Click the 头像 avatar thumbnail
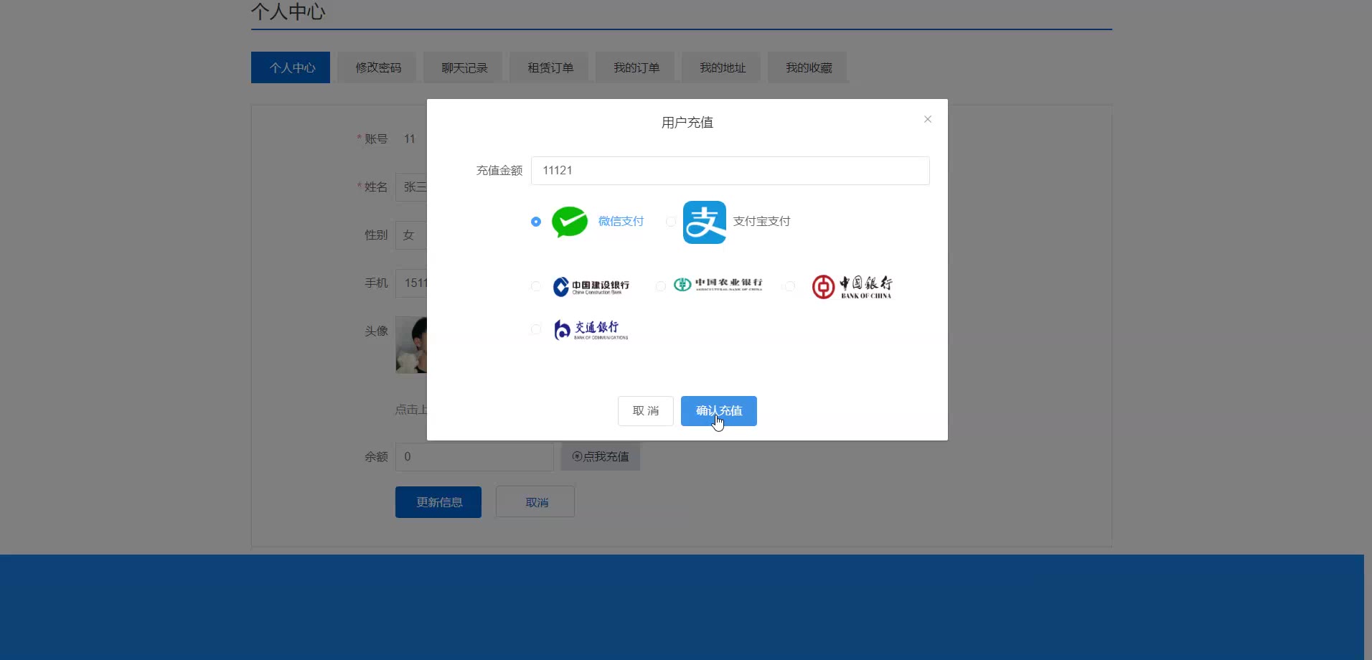Screen dimensions: 1372x660 (x=411, y=345)
